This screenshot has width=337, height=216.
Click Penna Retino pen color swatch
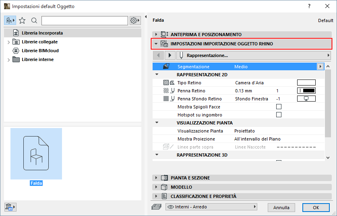[x=306, y=91]
